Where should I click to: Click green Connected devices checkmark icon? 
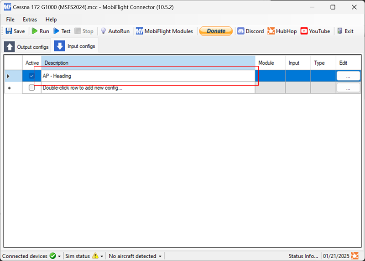click(53, 256)
